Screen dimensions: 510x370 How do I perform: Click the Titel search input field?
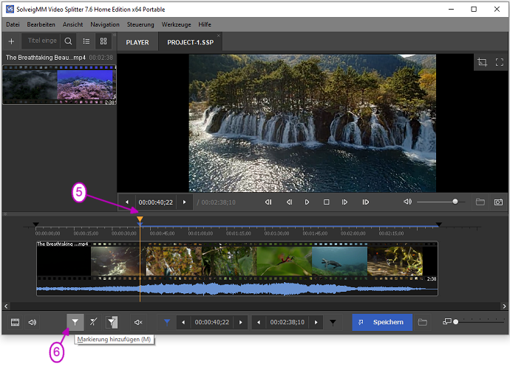pyautogui.click(x=41, y=41)
